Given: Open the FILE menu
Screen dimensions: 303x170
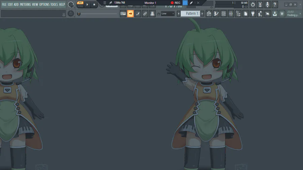Looking at the screenshot, I should (x=4, y=4).
